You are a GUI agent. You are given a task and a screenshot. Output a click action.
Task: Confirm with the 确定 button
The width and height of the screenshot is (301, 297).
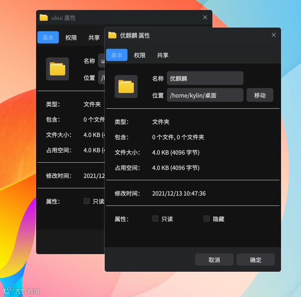coord(256,259)
